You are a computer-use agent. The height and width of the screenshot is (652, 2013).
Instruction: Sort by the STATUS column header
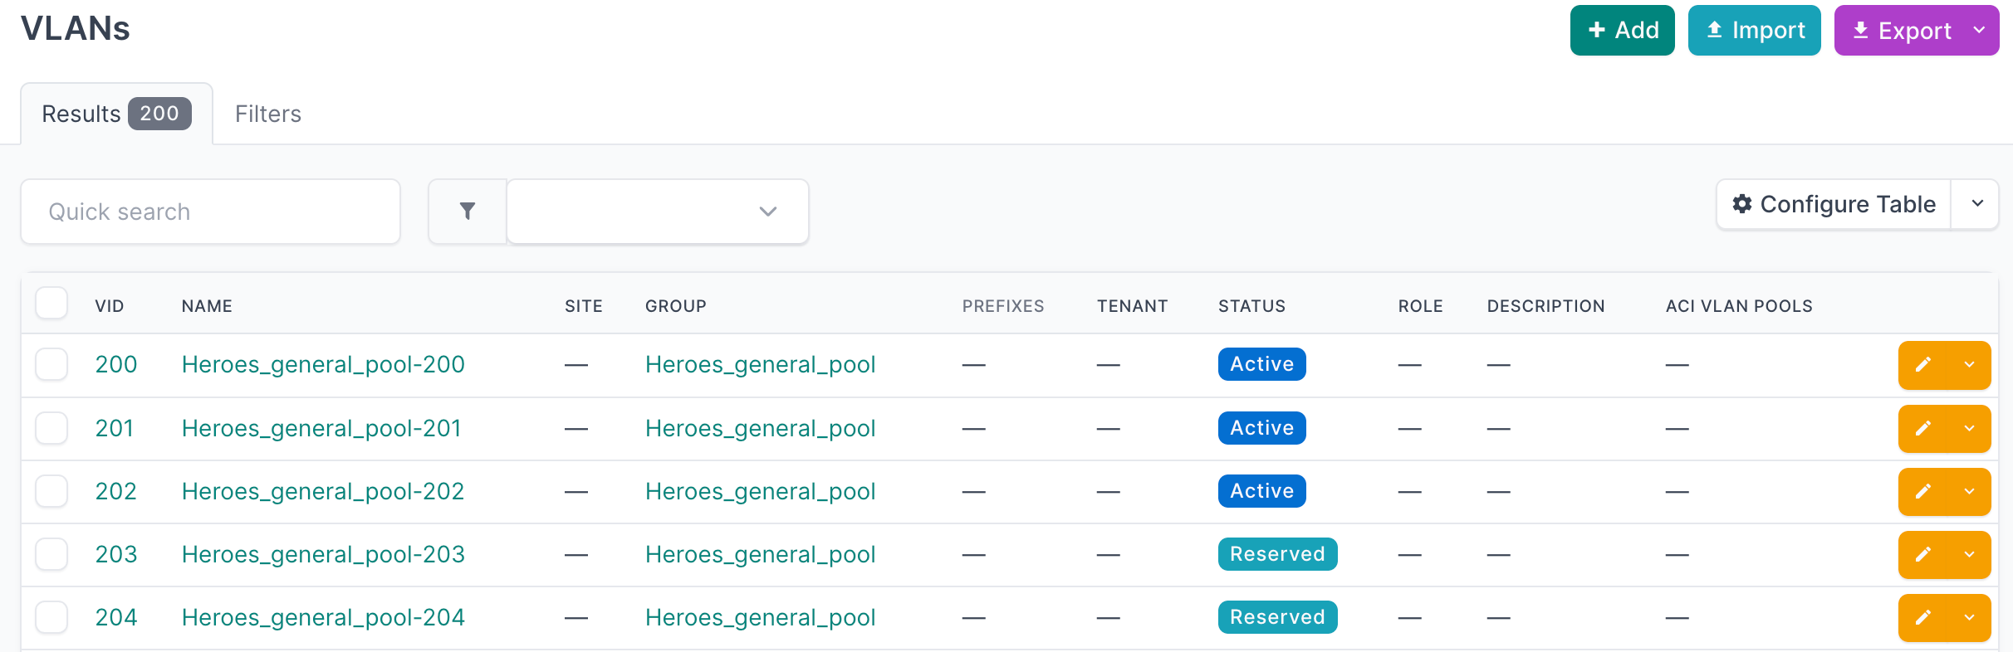coord(1251,306)
